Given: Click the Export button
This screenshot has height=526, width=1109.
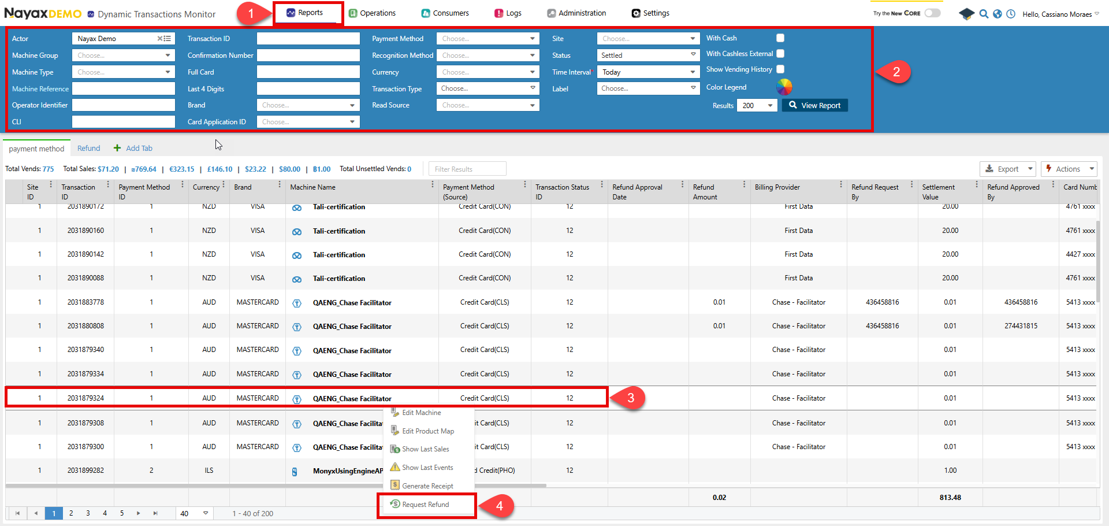Looking at the screenshot, I should 1008,169.
